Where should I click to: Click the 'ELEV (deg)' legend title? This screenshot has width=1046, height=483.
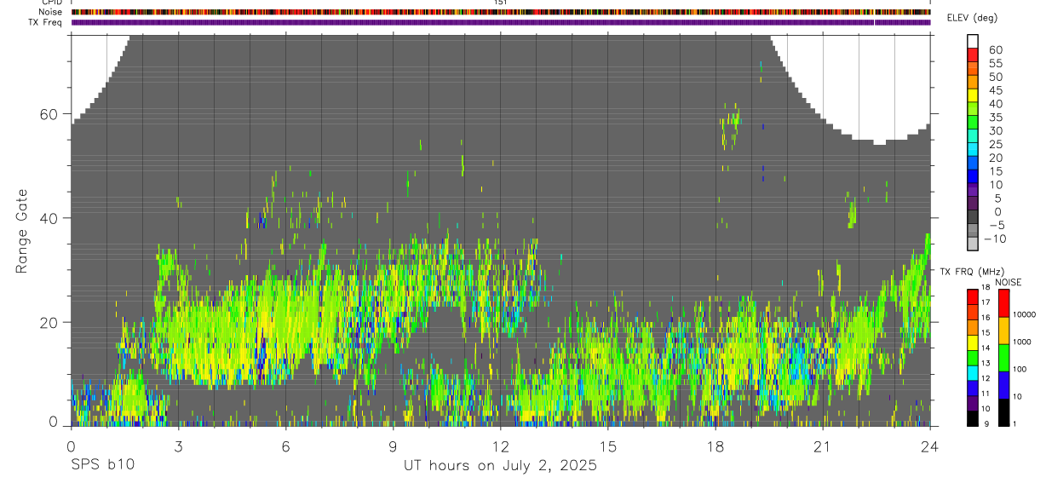pyautogui.click(x=973, y=19)
